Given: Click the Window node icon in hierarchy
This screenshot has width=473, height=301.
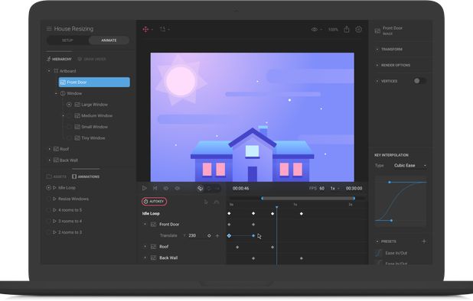Looking at the screenshot, I should tap(63, 93).
